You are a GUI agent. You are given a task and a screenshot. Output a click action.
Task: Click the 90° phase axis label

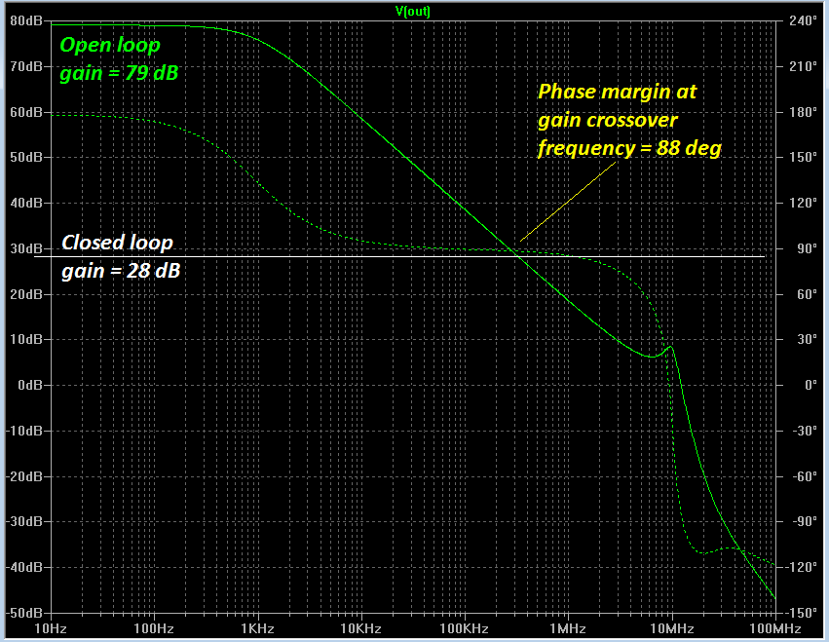tap(807, 248)
